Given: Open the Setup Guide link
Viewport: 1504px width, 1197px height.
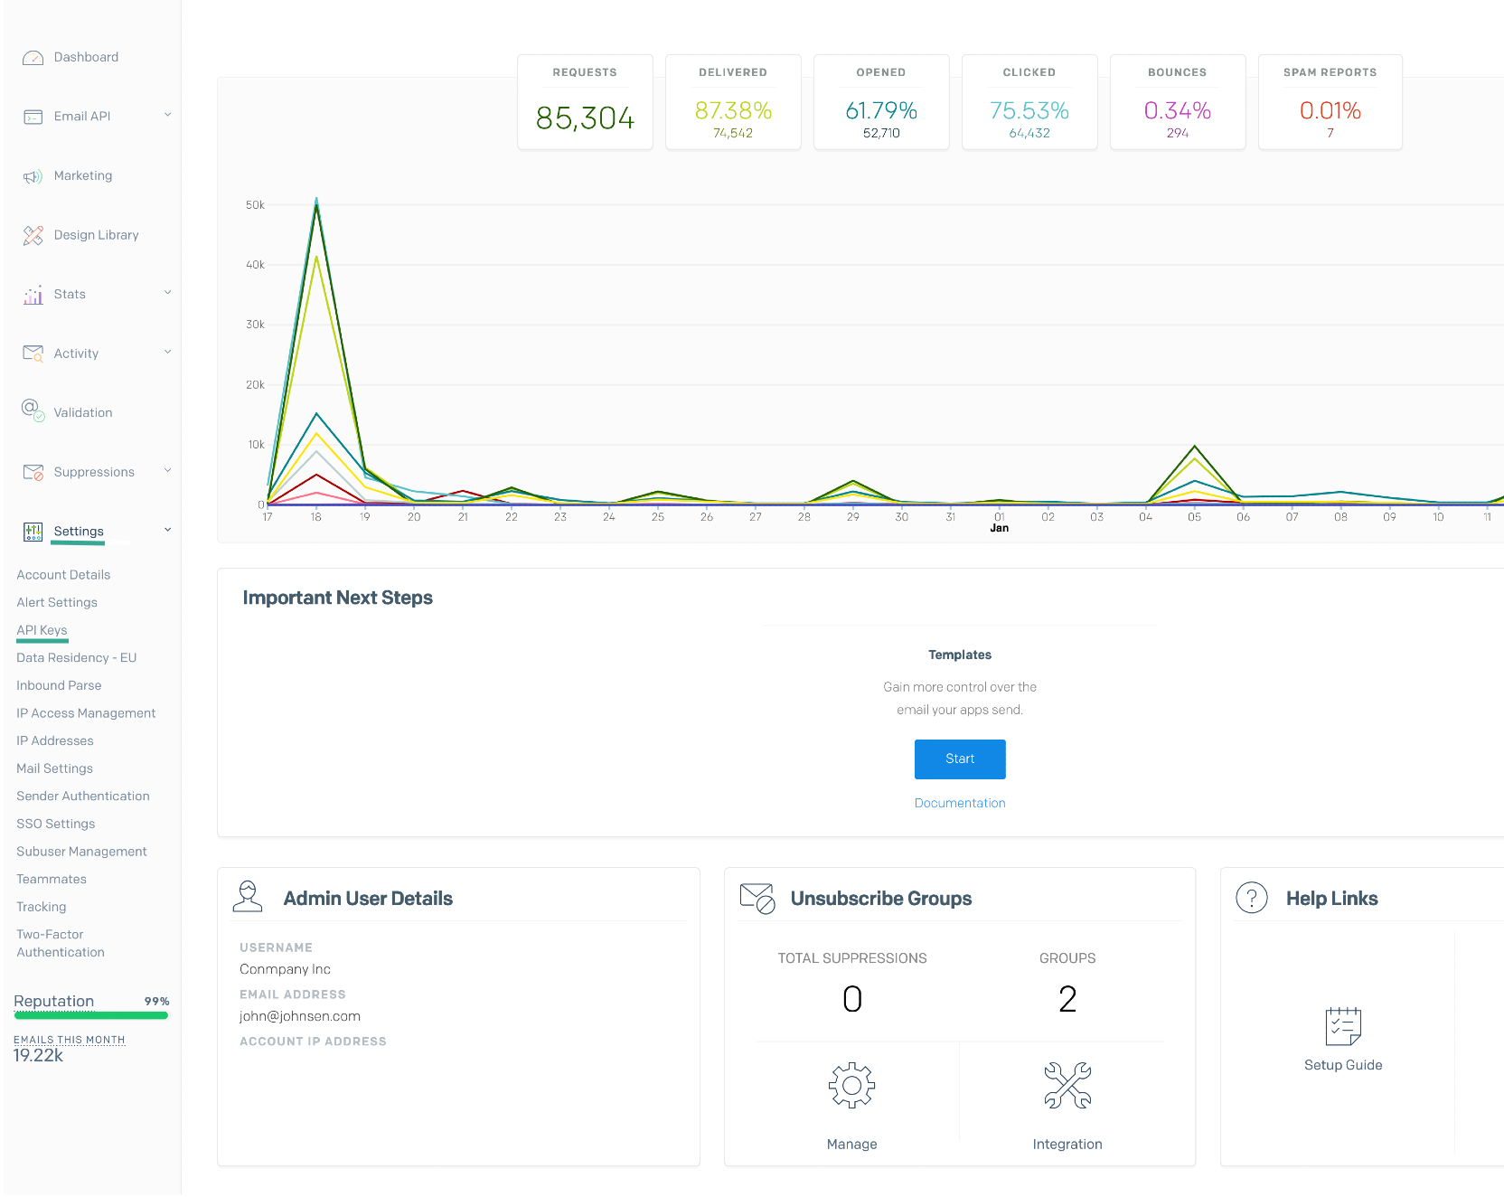Looking at the screenshot, I should (1343, 1065).
